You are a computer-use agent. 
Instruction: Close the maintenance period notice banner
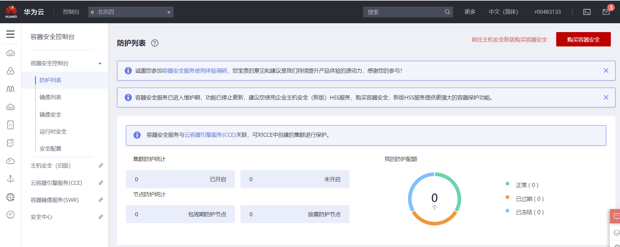(606, 97)
